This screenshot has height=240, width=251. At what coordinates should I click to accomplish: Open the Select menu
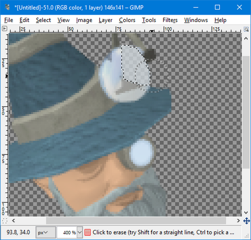43,20
